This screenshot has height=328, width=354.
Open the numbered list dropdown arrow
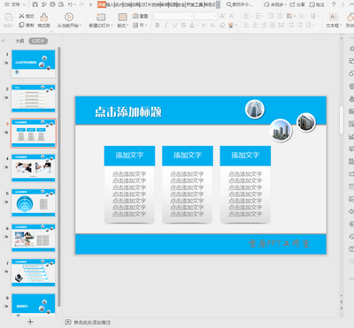tap(264, 16)
